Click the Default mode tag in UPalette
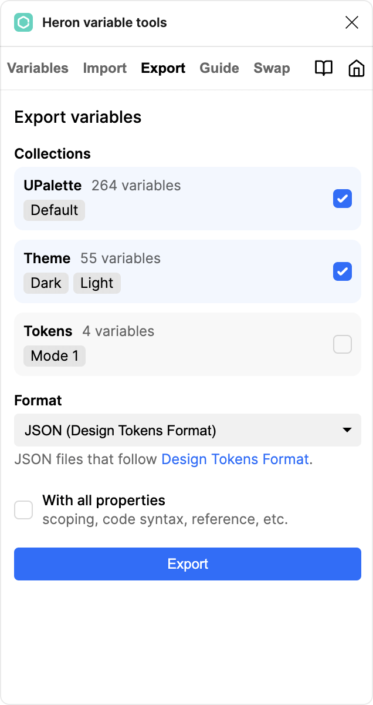373x705 pixels. click(x=54, y=210)
